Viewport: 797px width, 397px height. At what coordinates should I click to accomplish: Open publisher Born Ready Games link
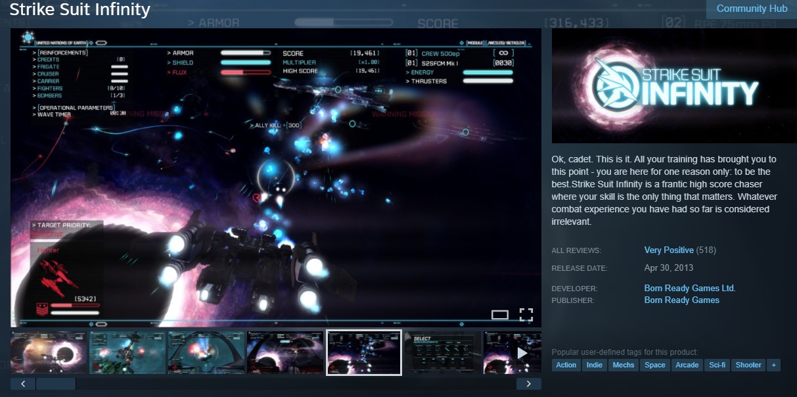click(x=682, y=300)
